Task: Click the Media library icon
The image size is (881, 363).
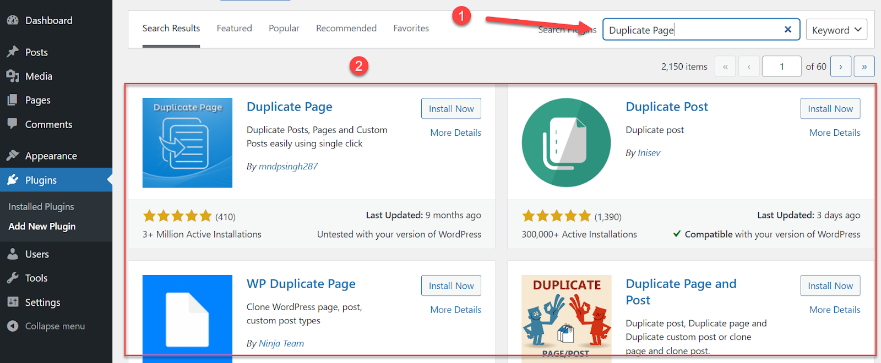Action: pos(13,76)
